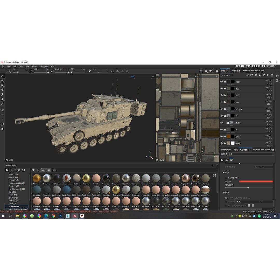Select the Hard Surfaces shelf category
280x280 pixels.
coord(17,189)
